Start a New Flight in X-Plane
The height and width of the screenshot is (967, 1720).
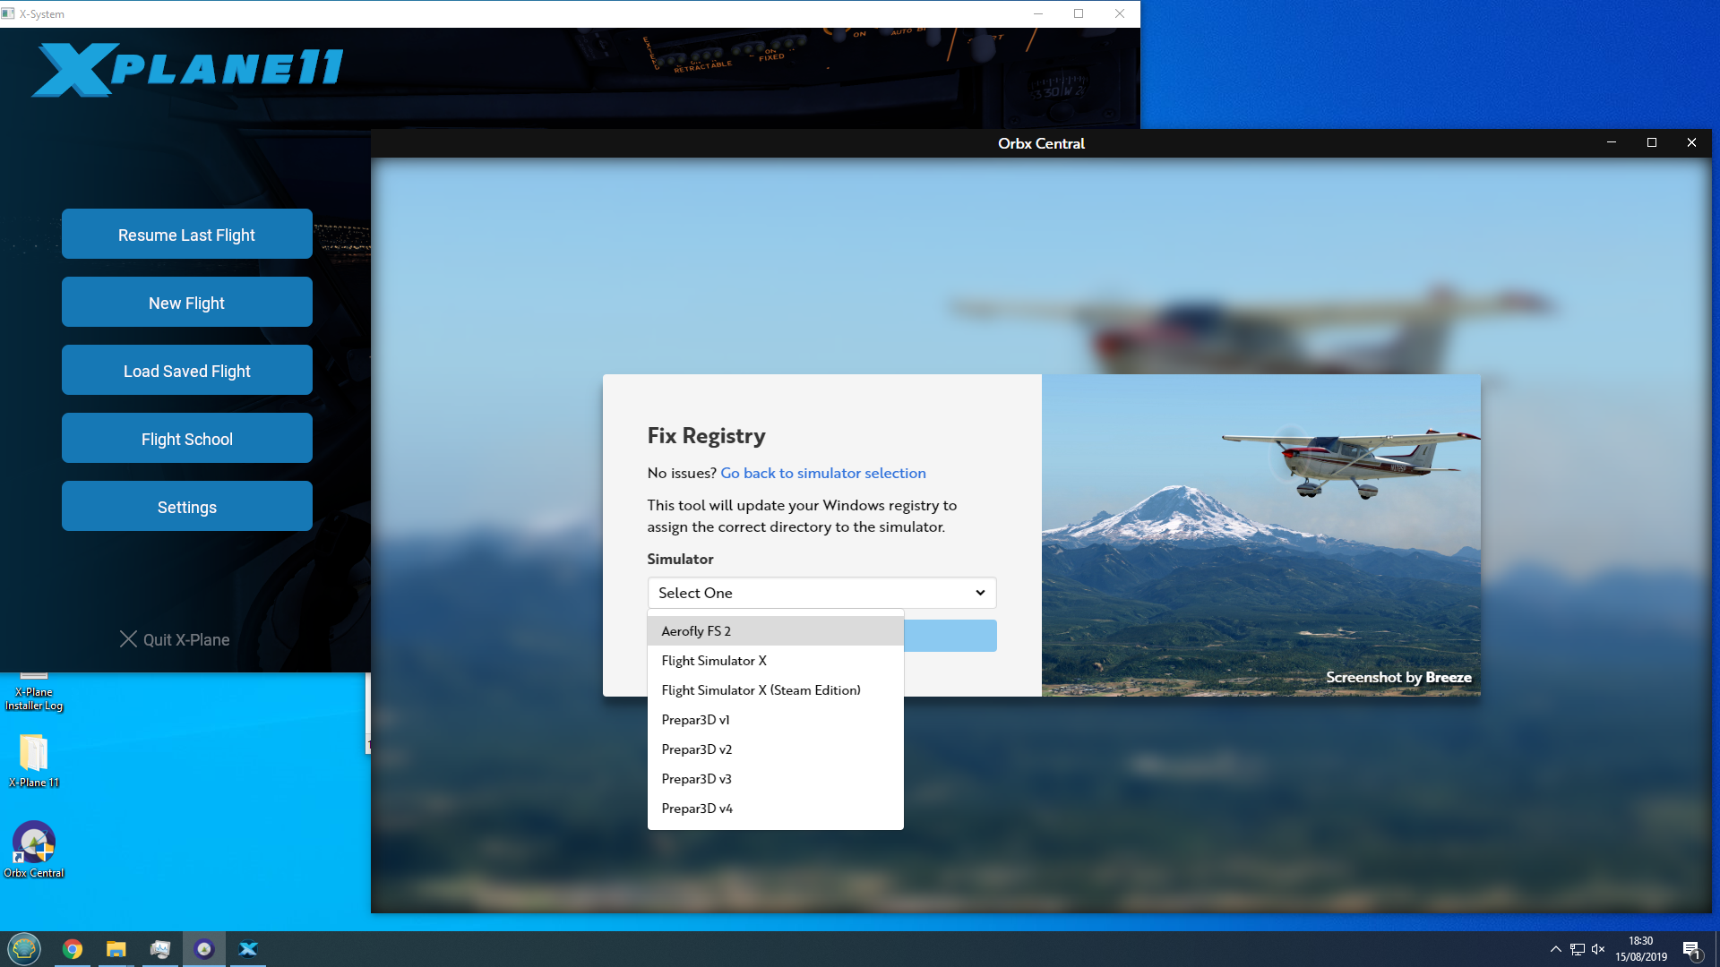tap(187, 303)
